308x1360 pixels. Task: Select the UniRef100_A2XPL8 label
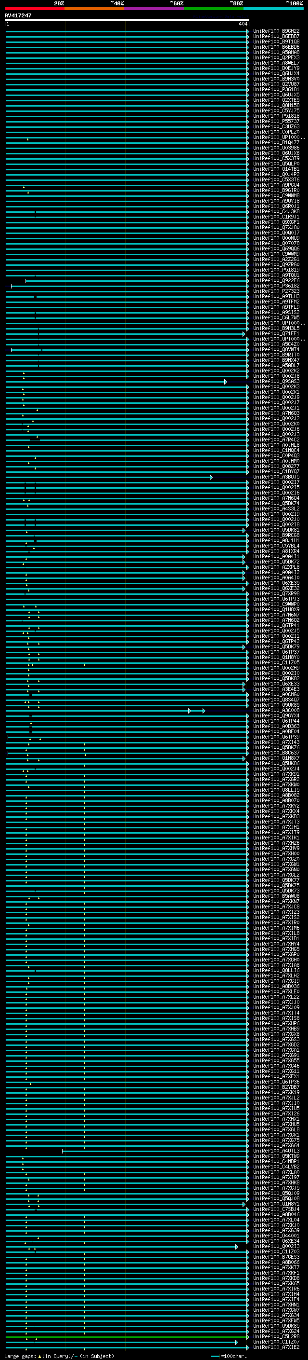[x=276, y=567]
